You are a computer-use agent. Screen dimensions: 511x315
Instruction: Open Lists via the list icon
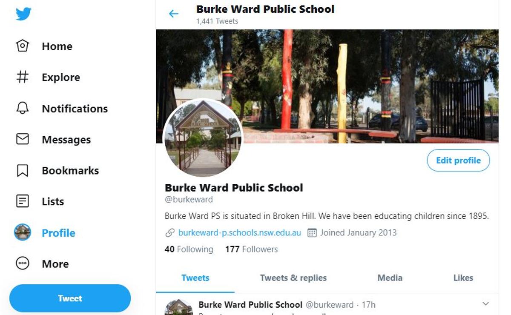[22, 201]
